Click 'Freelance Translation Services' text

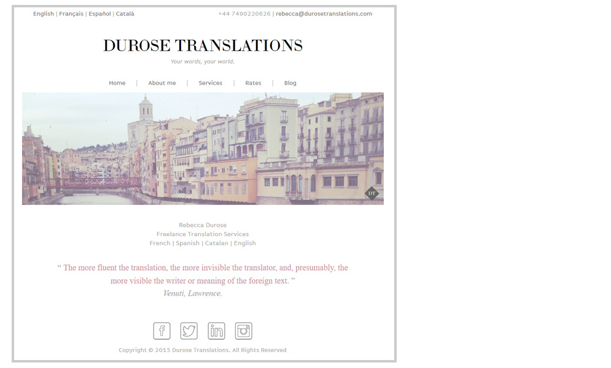point(203,234)
